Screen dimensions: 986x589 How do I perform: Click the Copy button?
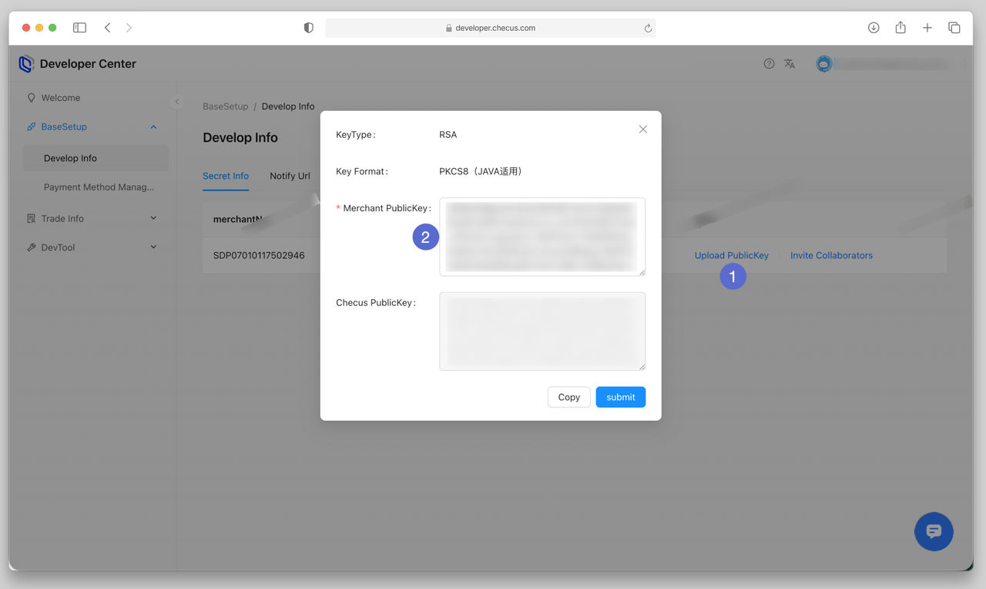coord(568,397)
